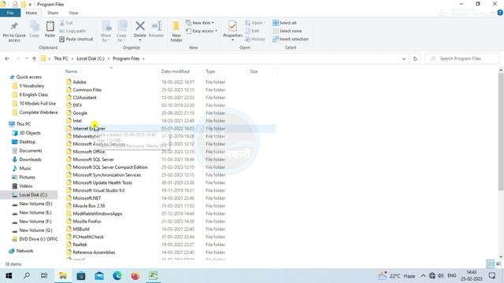Select Cut in Clipboard group
504x283 pixels.
pos(66,23)
